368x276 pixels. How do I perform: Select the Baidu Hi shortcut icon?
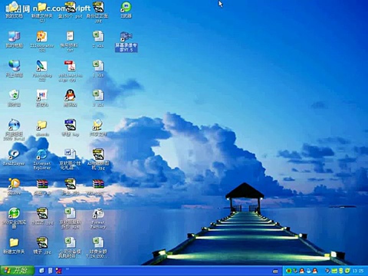[42, 98]
